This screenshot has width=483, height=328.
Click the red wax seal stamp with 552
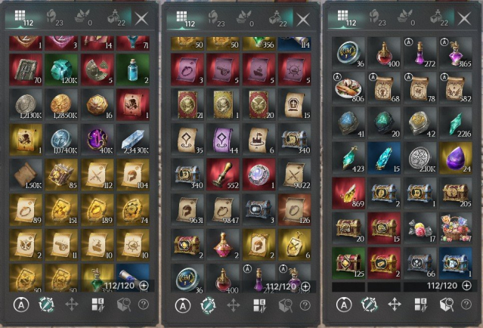(223, 175)
